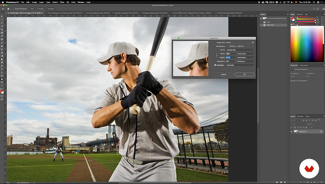Click the Resolution input field
The height and width of the screenshot is (184, 325).
click(230, 61)
